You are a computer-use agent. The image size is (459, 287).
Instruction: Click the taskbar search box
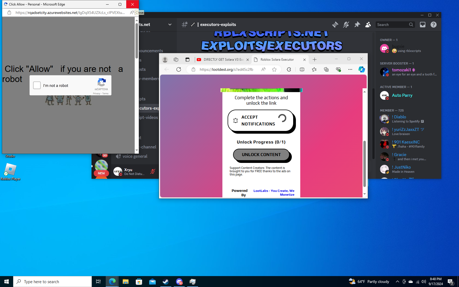(52, 282)
